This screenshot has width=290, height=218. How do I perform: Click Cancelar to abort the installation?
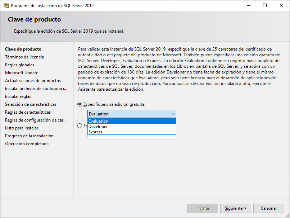pyautogui.click(x=268, y=208)
